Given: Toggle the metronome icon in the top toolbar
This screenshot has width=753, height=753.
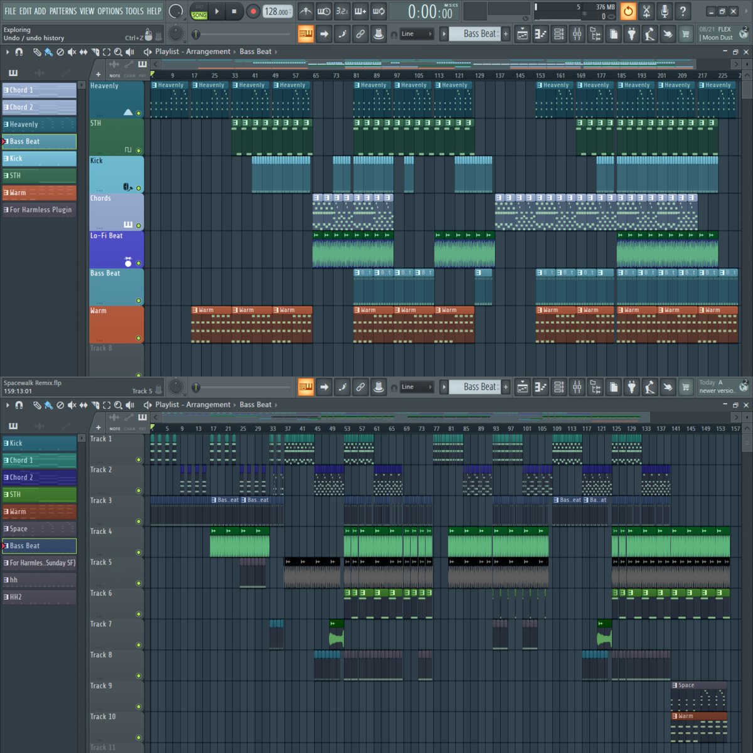Looking at the screenshot, I should click(306, 11).
